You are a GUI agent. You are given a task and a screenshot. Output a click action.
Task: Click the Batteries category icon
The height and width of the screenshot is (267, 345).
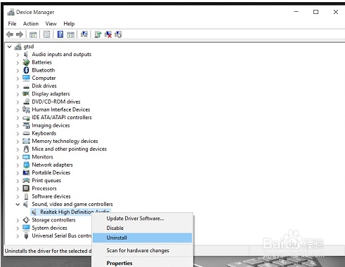tap(26, 62)
